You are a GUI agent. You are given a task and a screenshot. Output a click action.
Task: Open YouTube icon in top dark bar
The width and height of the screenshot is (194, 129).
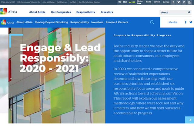[x=189, y=2]
